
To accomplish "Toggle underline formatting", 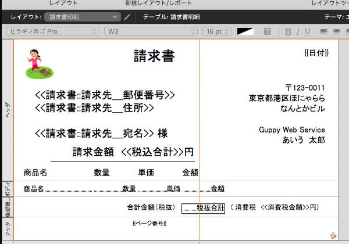I will pos(308,32).
